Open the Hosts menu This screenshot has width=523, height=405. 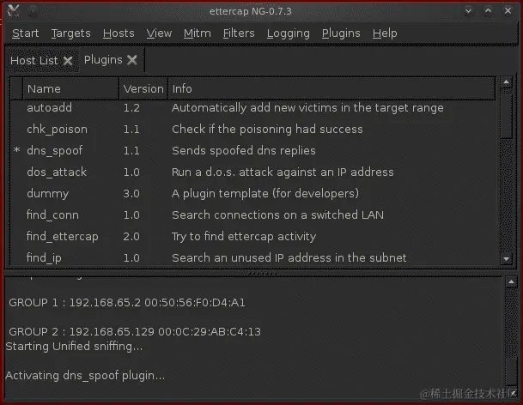pos(119,33)
